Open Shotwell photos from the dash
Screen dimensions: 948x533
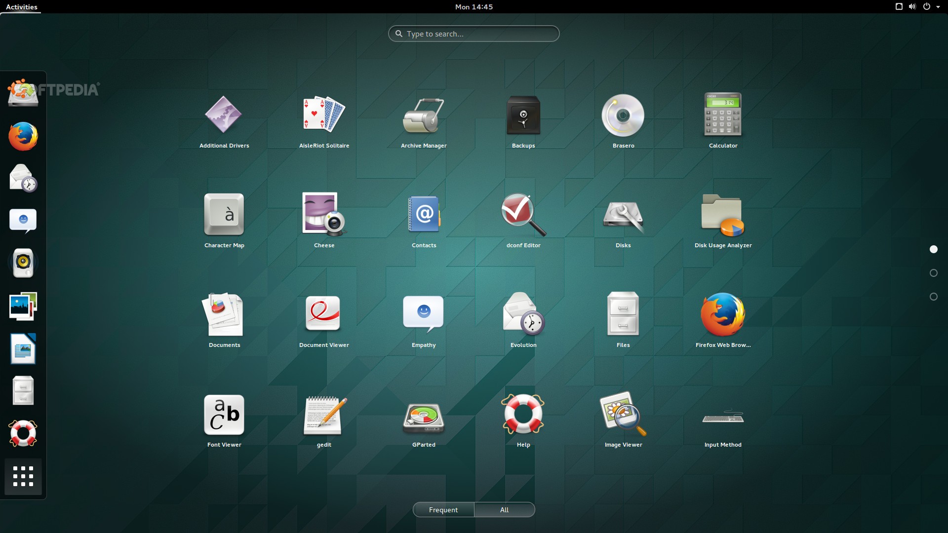23,306
